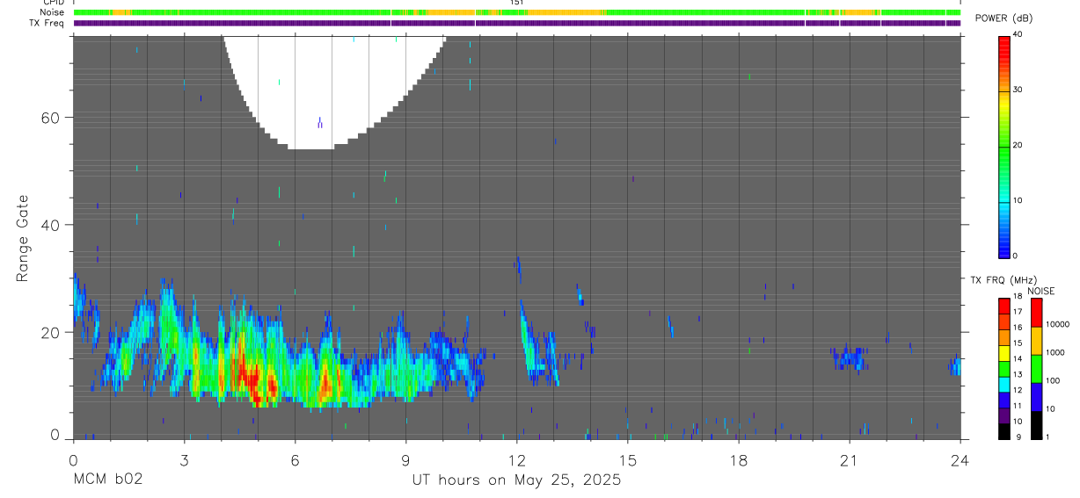
Task: Click the red 18 MHz TX FRQ swatch
Action: (1004, 302)
